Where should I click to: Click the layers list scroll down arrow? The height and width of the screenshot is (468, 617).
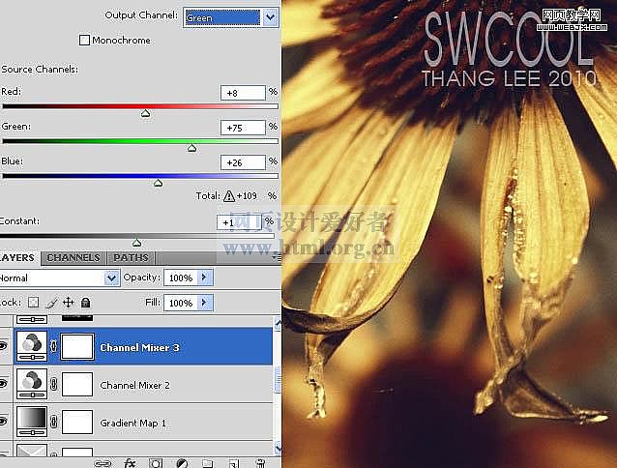pyautogui.click(x=278, y=448)
